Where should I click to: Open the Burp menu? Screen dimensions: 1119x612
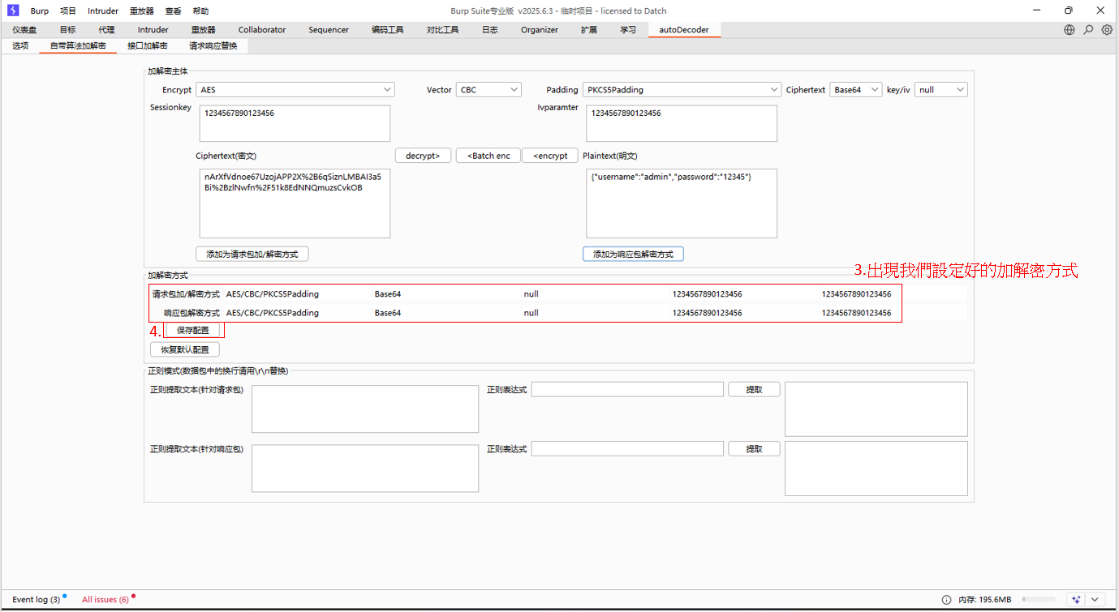pyautogui.click(x=39, y=11)
